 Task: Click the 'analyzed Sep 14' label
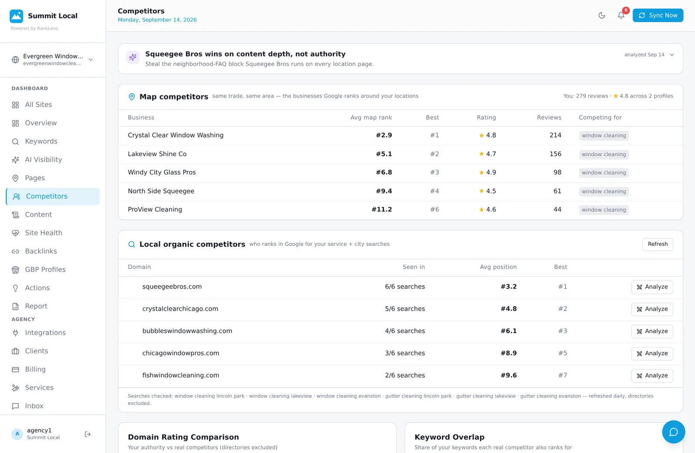tap(644, 55)
